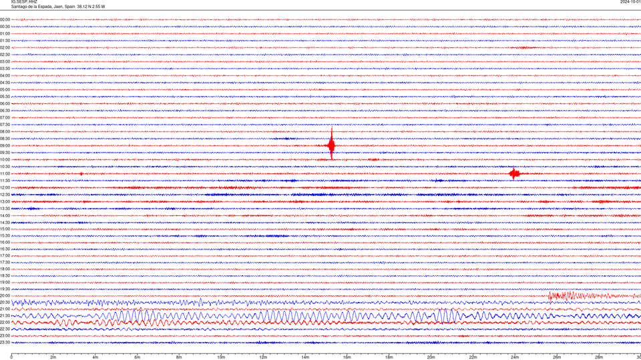The width and height of the screenshot is (641, 360).
Task: Select the 12:30 time row label
Action: (5, 195)
